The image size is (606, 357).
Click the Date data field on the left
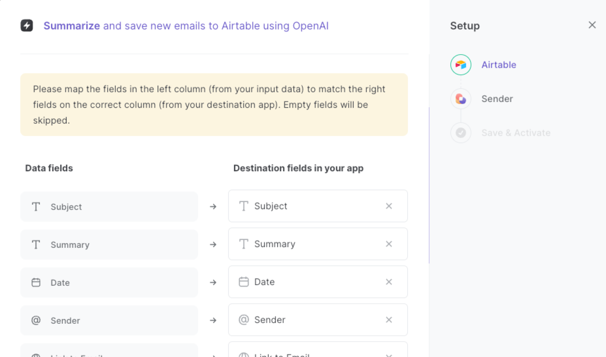(x=109, y=282)
